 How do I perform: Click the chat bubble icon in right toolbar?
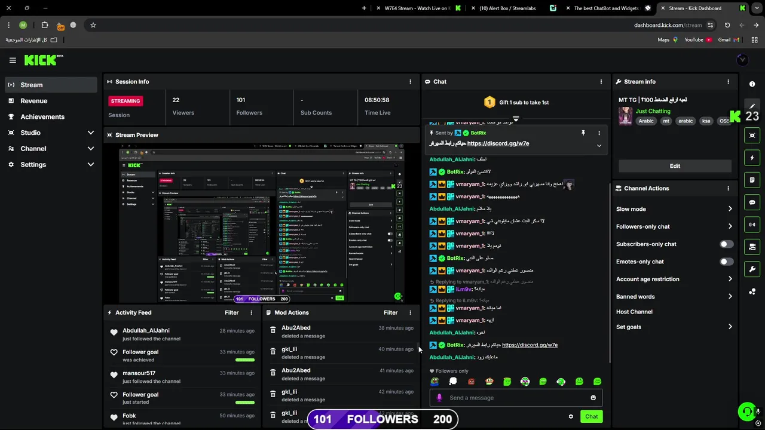(x=752, y=202)
